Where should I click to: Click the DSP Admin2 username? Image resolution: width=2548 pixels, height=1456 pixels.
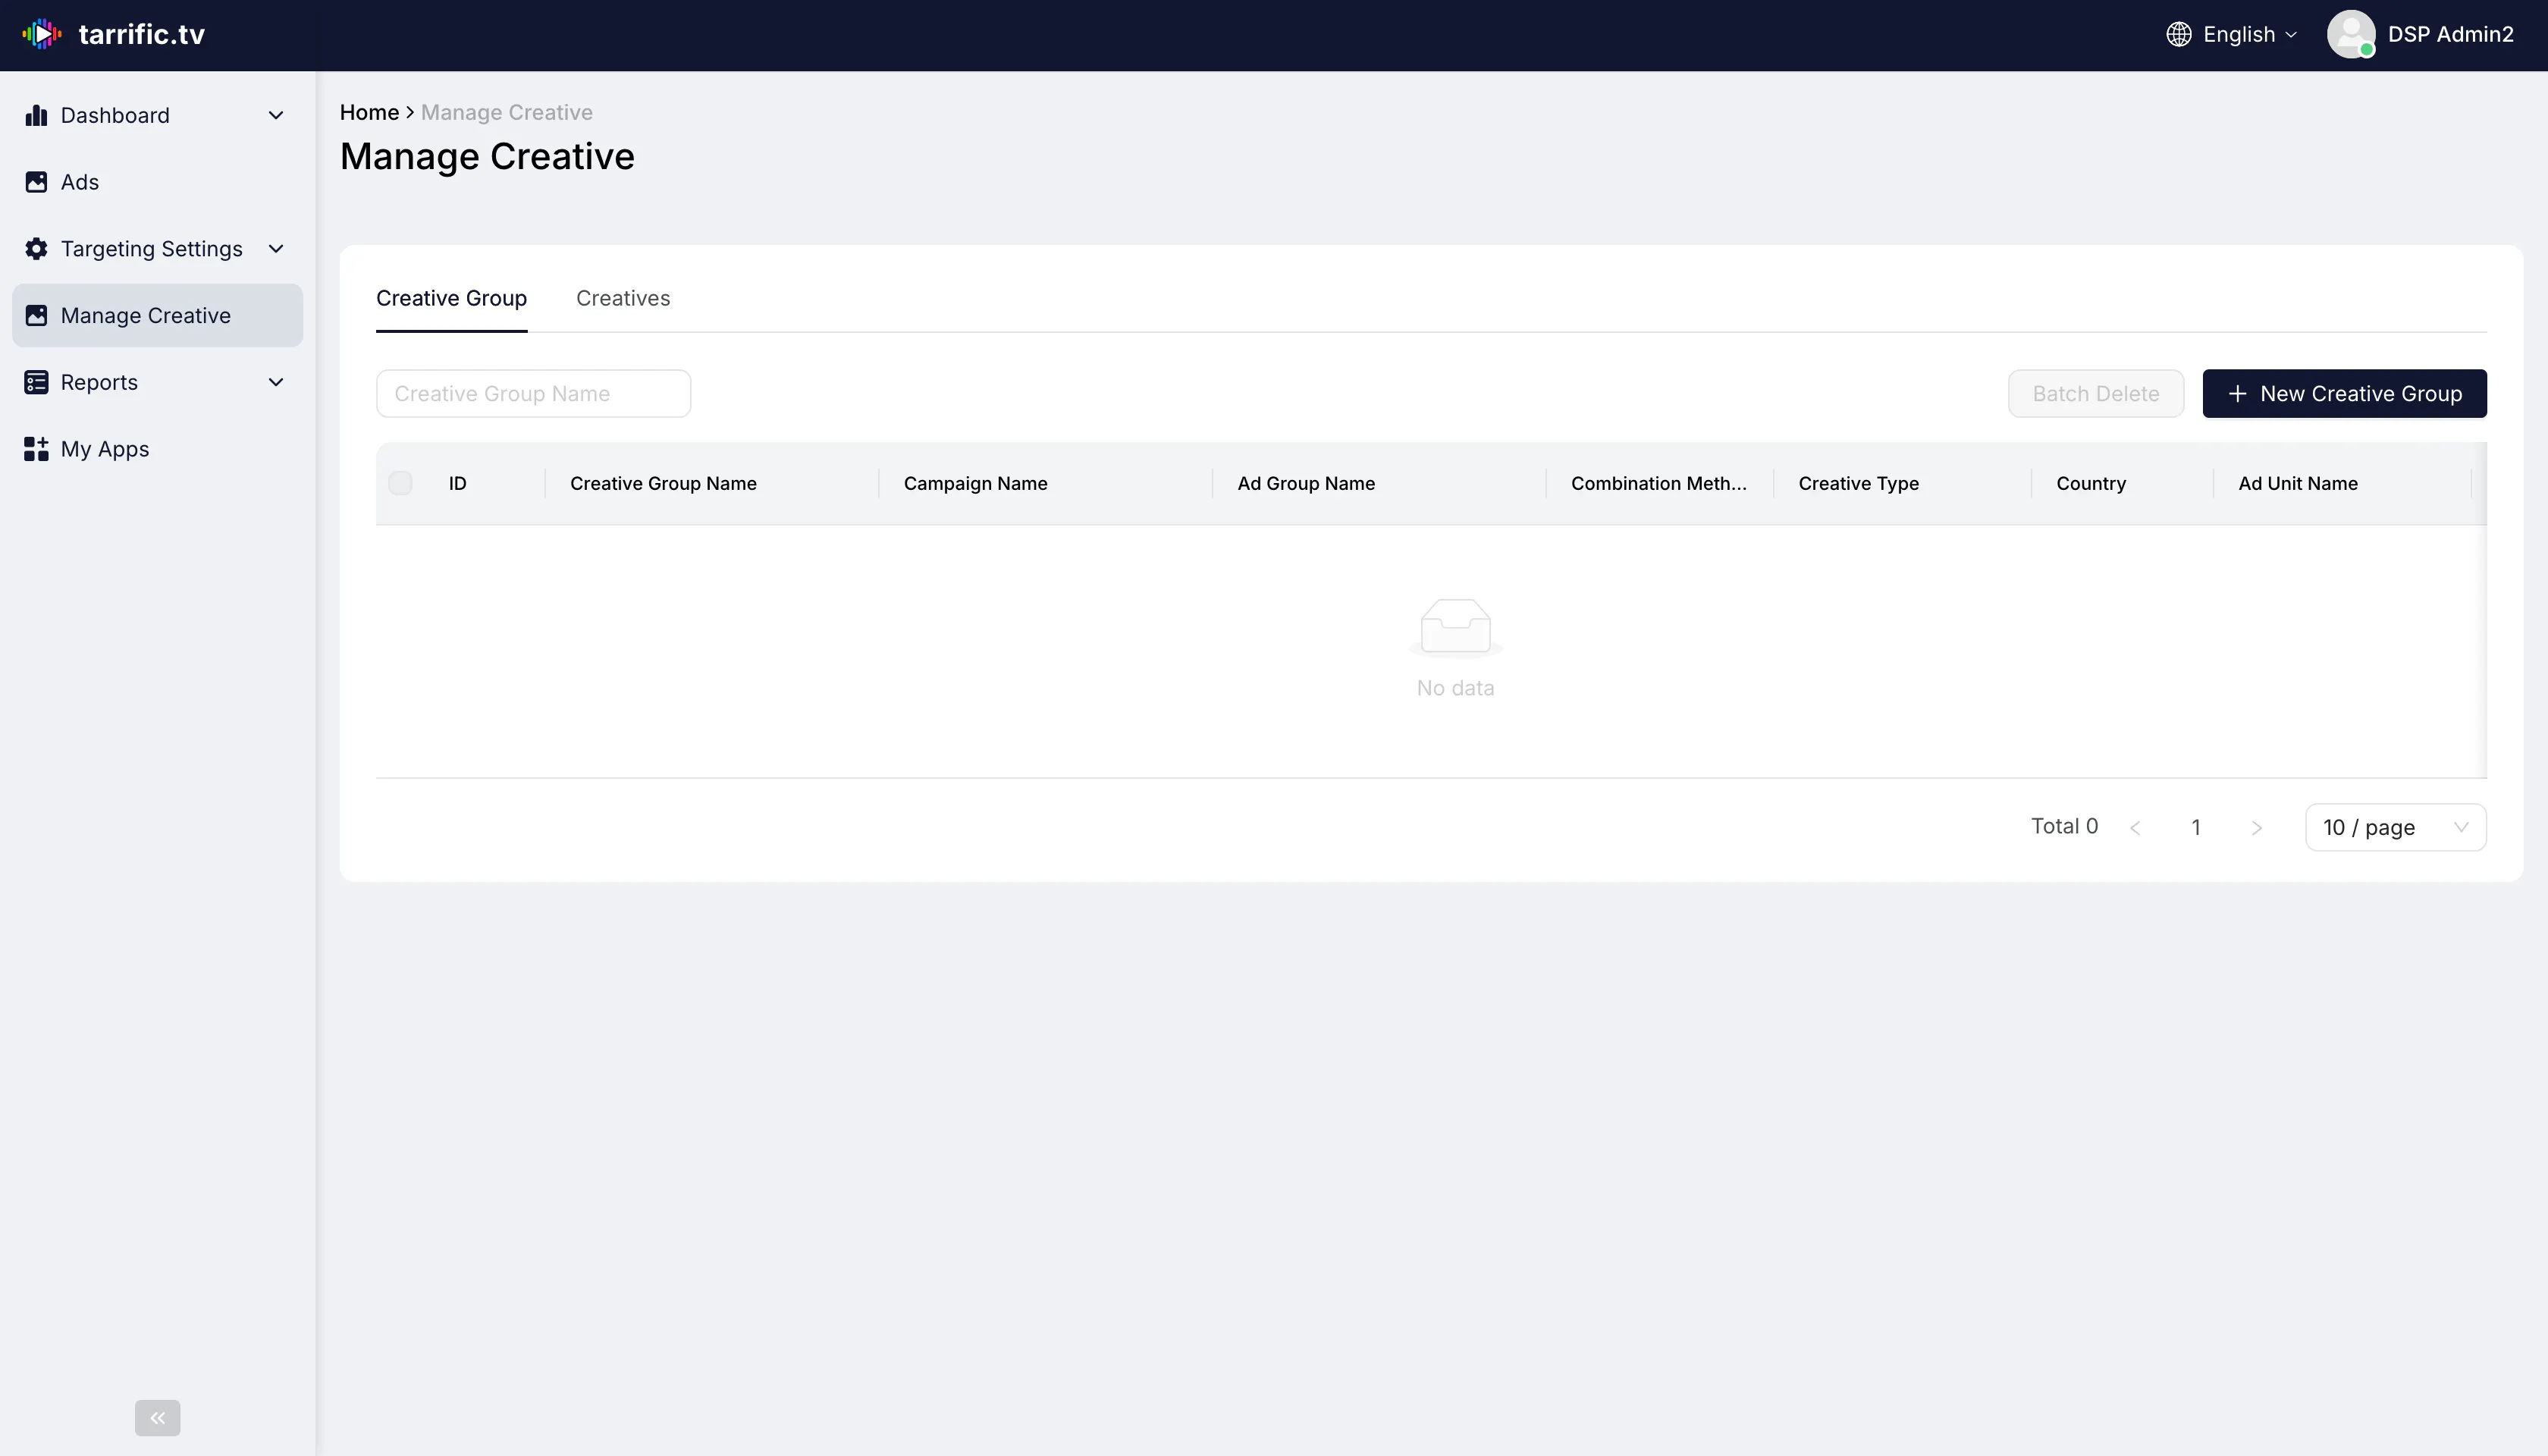point(2450,34)
